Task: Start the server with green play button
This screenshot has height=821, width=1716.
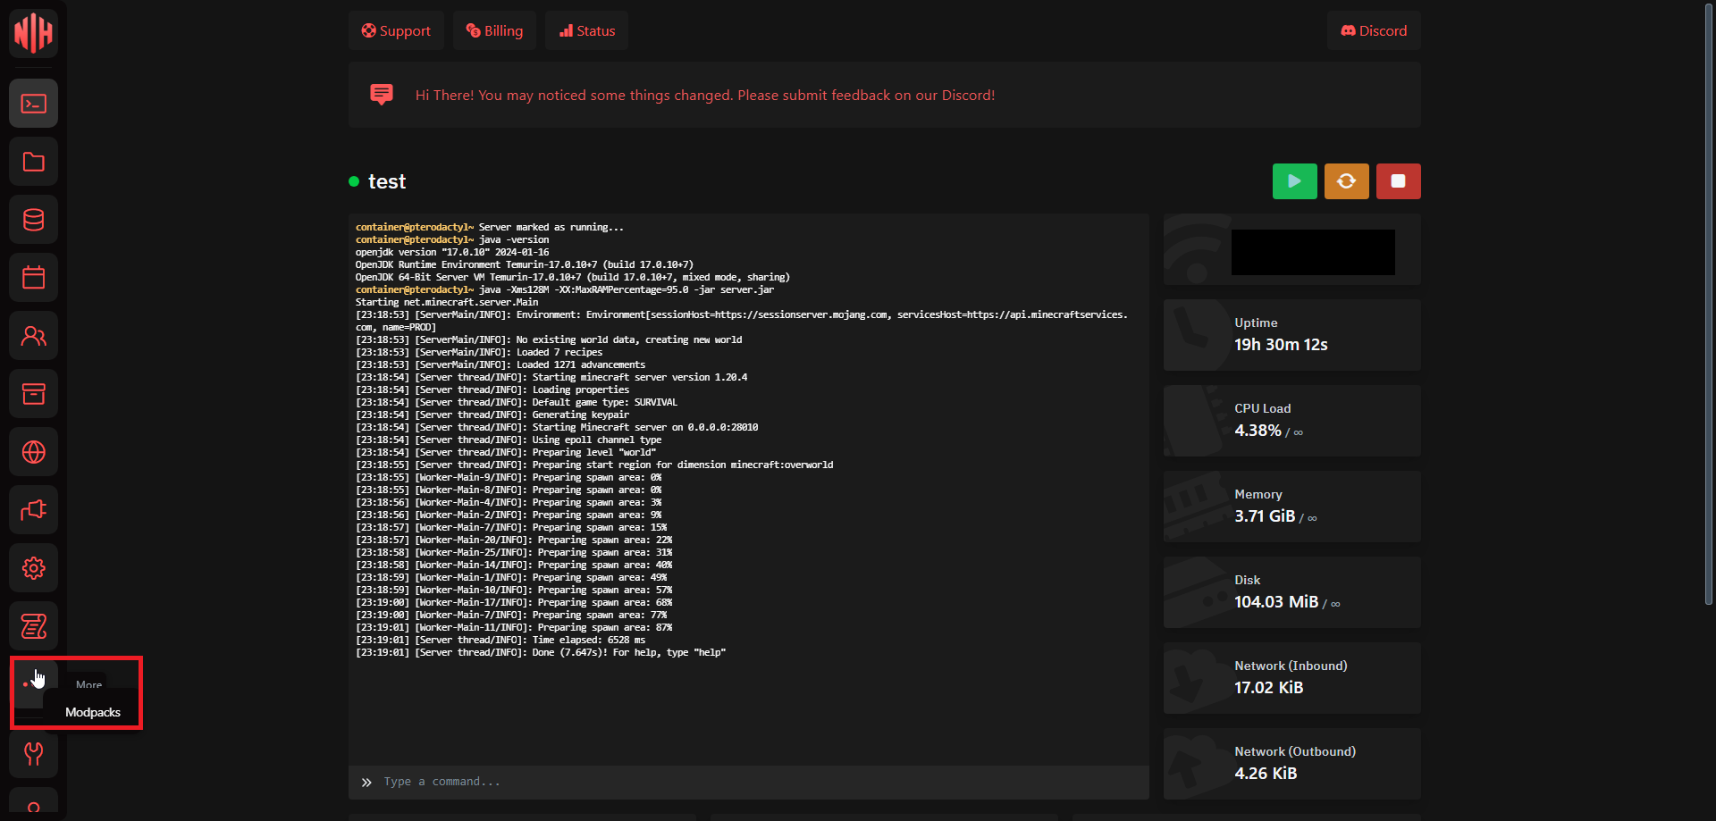Action: tap(1294, 181)
